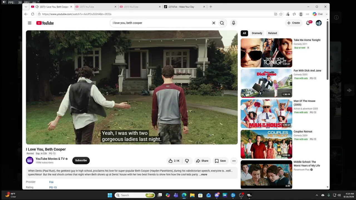Viewport: 356px width, 200px height.
Task: Switch to the TikTok - Make Your Day tab
Action: (185, 7)
